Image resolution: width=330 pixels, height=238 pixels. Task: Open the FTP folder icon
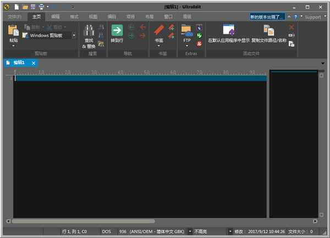point(186,31)
